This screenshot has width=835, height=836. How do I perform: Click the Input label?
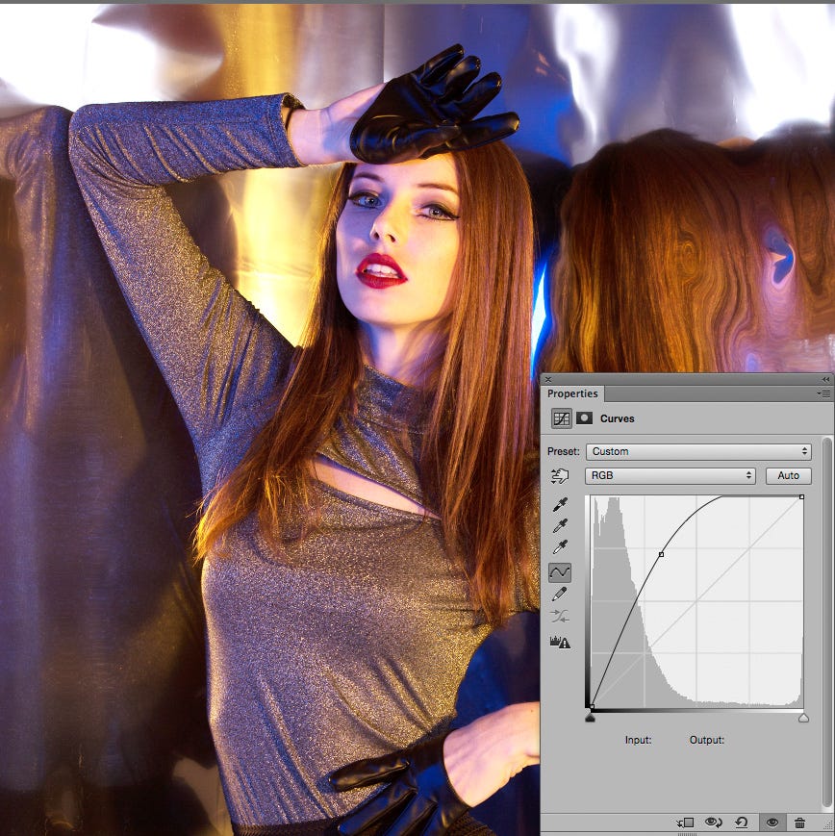[638, 740]
